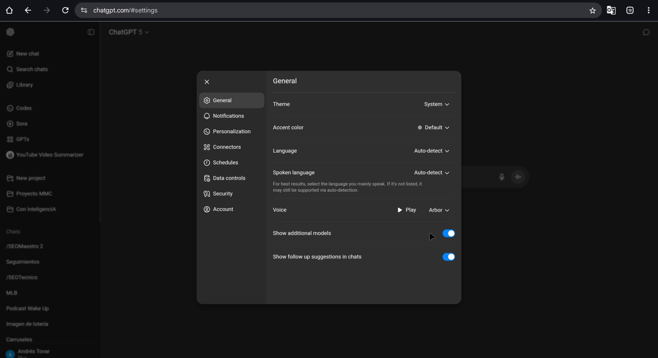Image resolution: width=658 pixels, height=358 pixels.
Task: Open YouTube Video Summarizer GPT
Action: tap(50, 155)
